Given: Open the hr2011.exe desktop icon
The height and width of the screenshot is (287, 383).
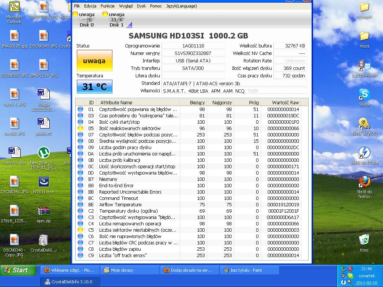Looking at the screenshot, I should point(43,185).
